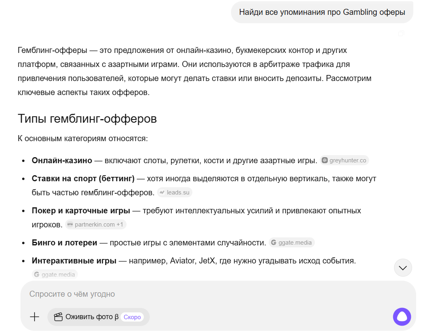Click the scroll-down chevron button
The height and width of the screenshot is (332, 437).
pos(403,267)
